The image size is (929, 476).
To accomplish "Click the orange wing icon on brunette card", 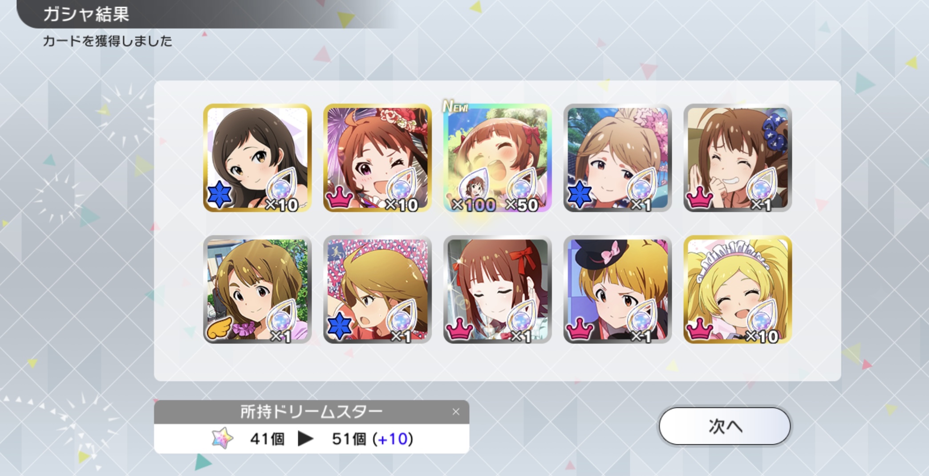I will pyautogui.click(x=219, y=328).
